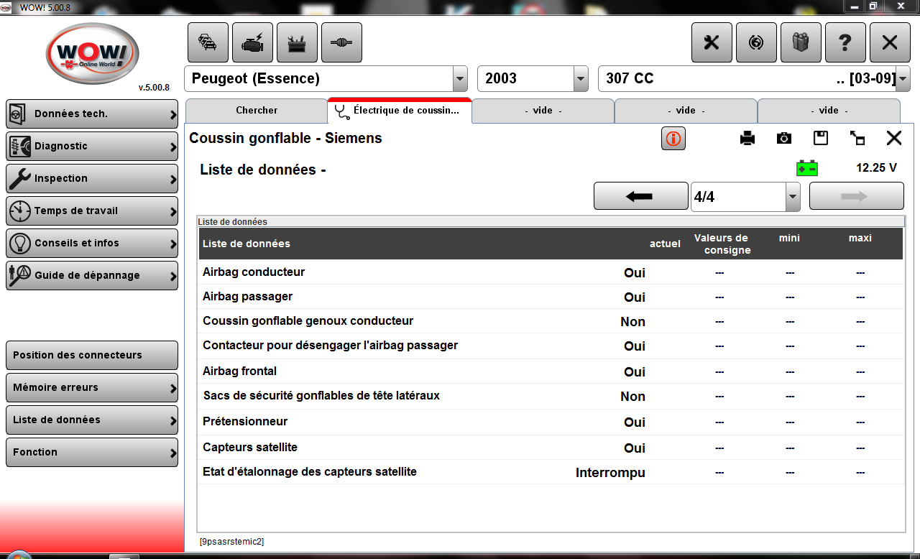
Task: Click the red information icon
Action: (x=673, y=139)
